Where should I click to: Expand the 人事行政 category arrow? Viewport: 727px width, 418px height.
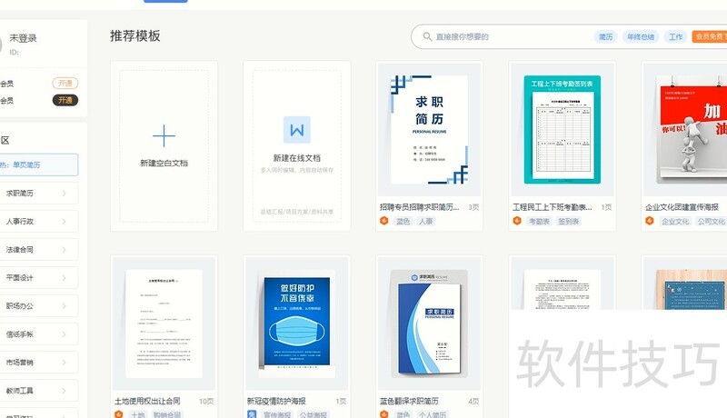point(64,222)
